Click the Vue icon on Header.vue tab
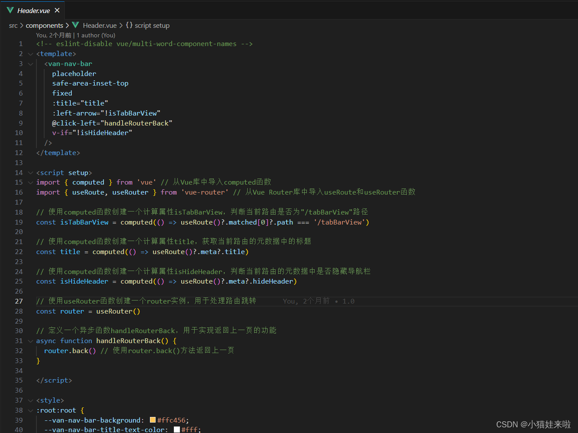This screenshot has height=433, width=578. tap(10, 10)
